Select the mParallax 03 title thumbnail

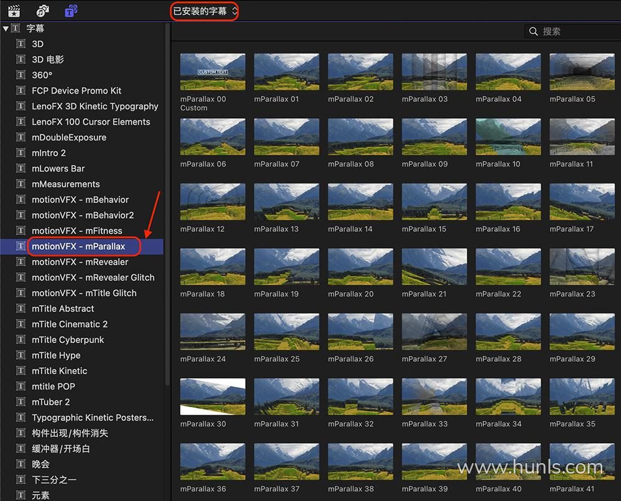[434, 71]
